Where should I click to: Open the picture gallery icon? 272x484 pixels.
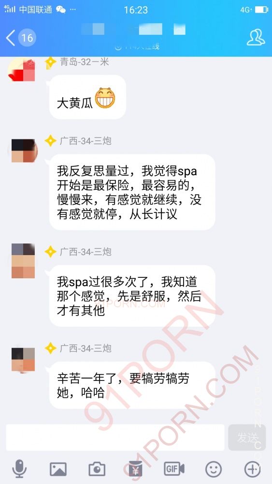(58, 469)
